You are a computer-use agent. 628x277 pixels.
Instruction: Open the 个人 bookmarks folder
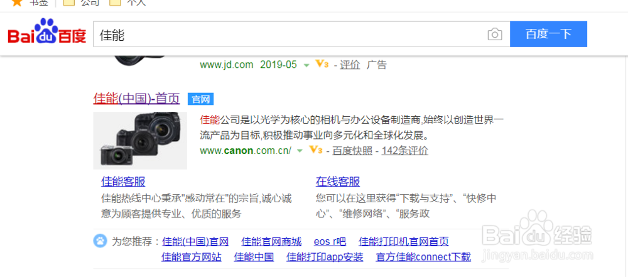tap(127, 3)
